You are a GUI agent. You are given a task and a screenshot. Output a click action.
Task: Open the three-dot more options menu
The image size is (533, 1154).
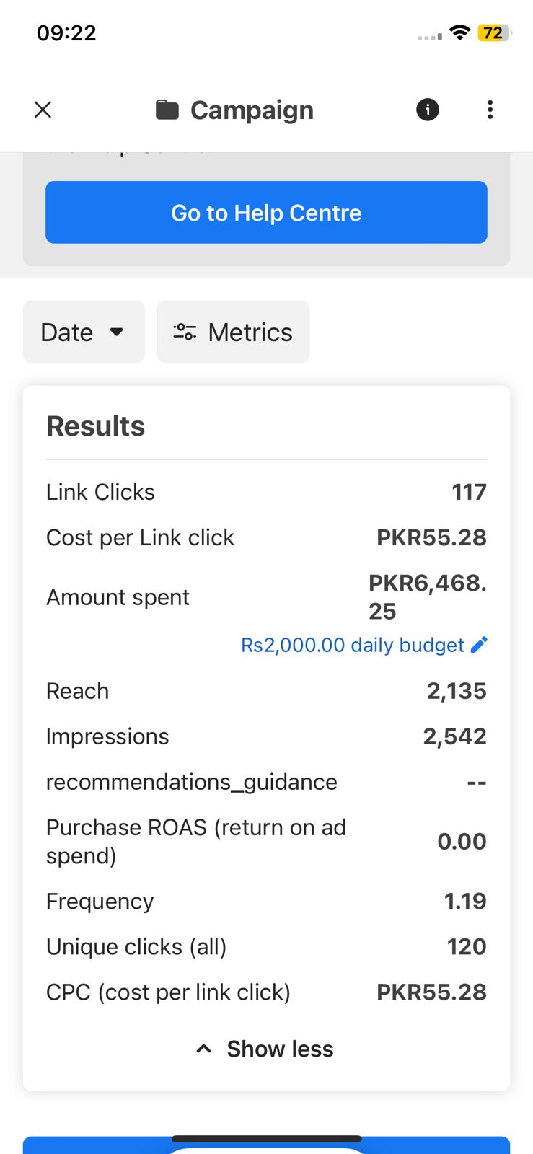(x=490, y=110)
